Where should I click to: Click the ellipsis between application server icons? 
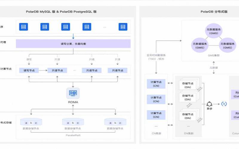pyautogui.click(x=105, y=27)
